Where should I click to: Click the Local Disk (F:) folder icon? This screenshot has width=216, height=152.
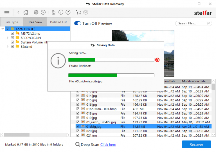(x=13, y=29)
